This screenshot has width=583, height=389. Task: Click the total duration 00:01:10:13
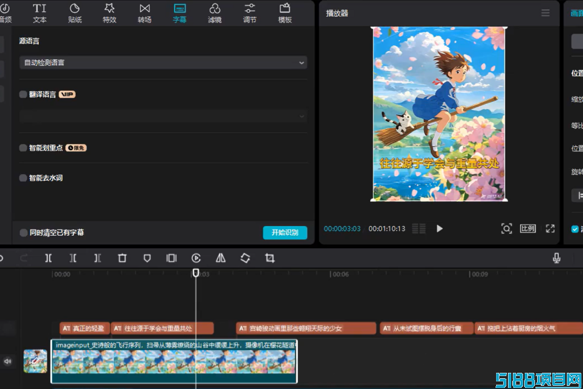(387, 229)
